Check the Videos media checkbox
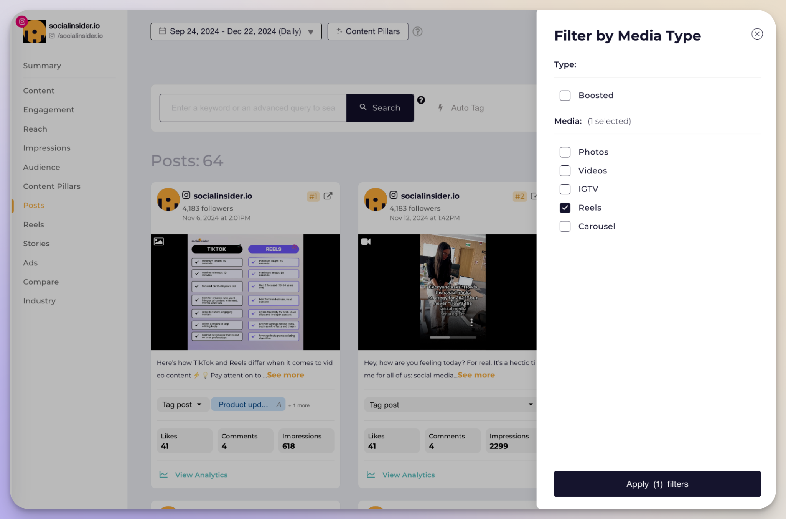 pyautogui.click(x=565, y=171)
